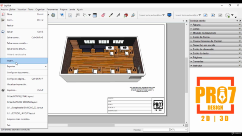The width and height of the screenshot is (242, 136).
Task: Click the next page arrow icon
Action: [x=220, y=15]
